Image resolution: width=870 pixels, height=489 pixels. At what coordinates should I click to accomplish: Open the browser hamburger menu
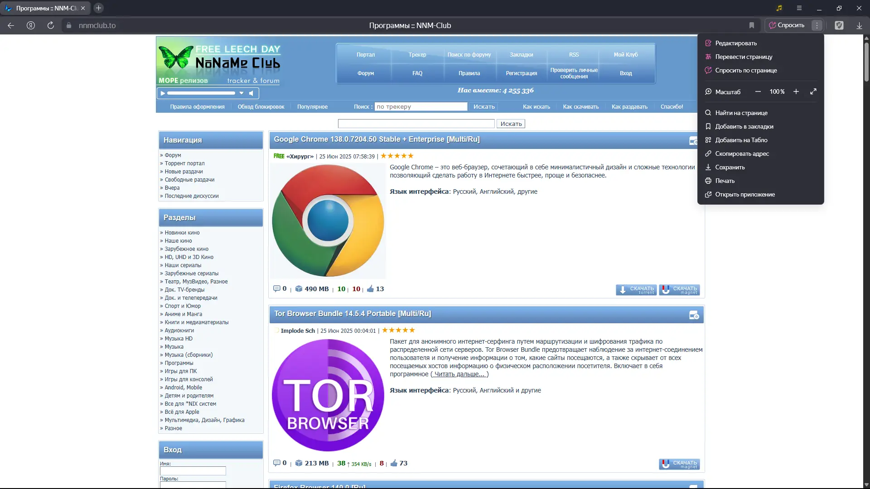coord(799,8)
